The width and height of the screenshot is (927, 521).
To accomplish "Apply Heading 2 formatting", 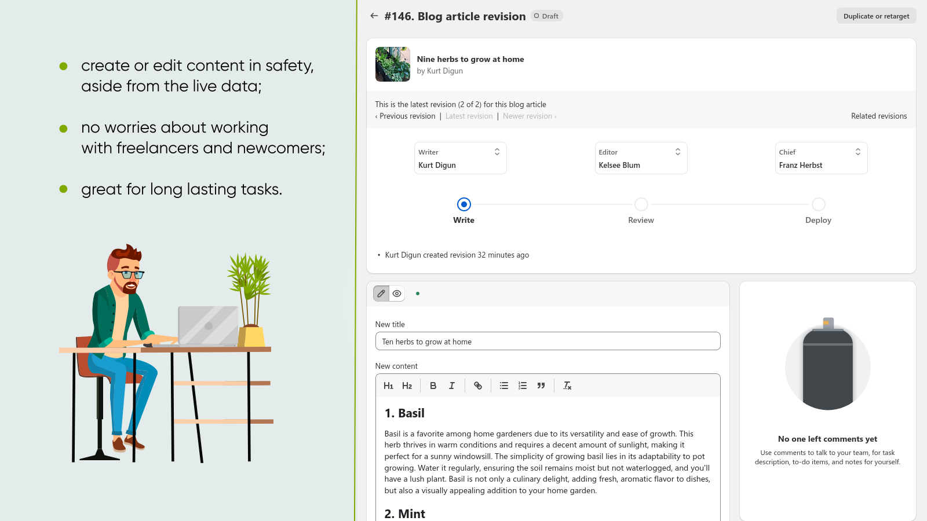I will pos(407,386).
